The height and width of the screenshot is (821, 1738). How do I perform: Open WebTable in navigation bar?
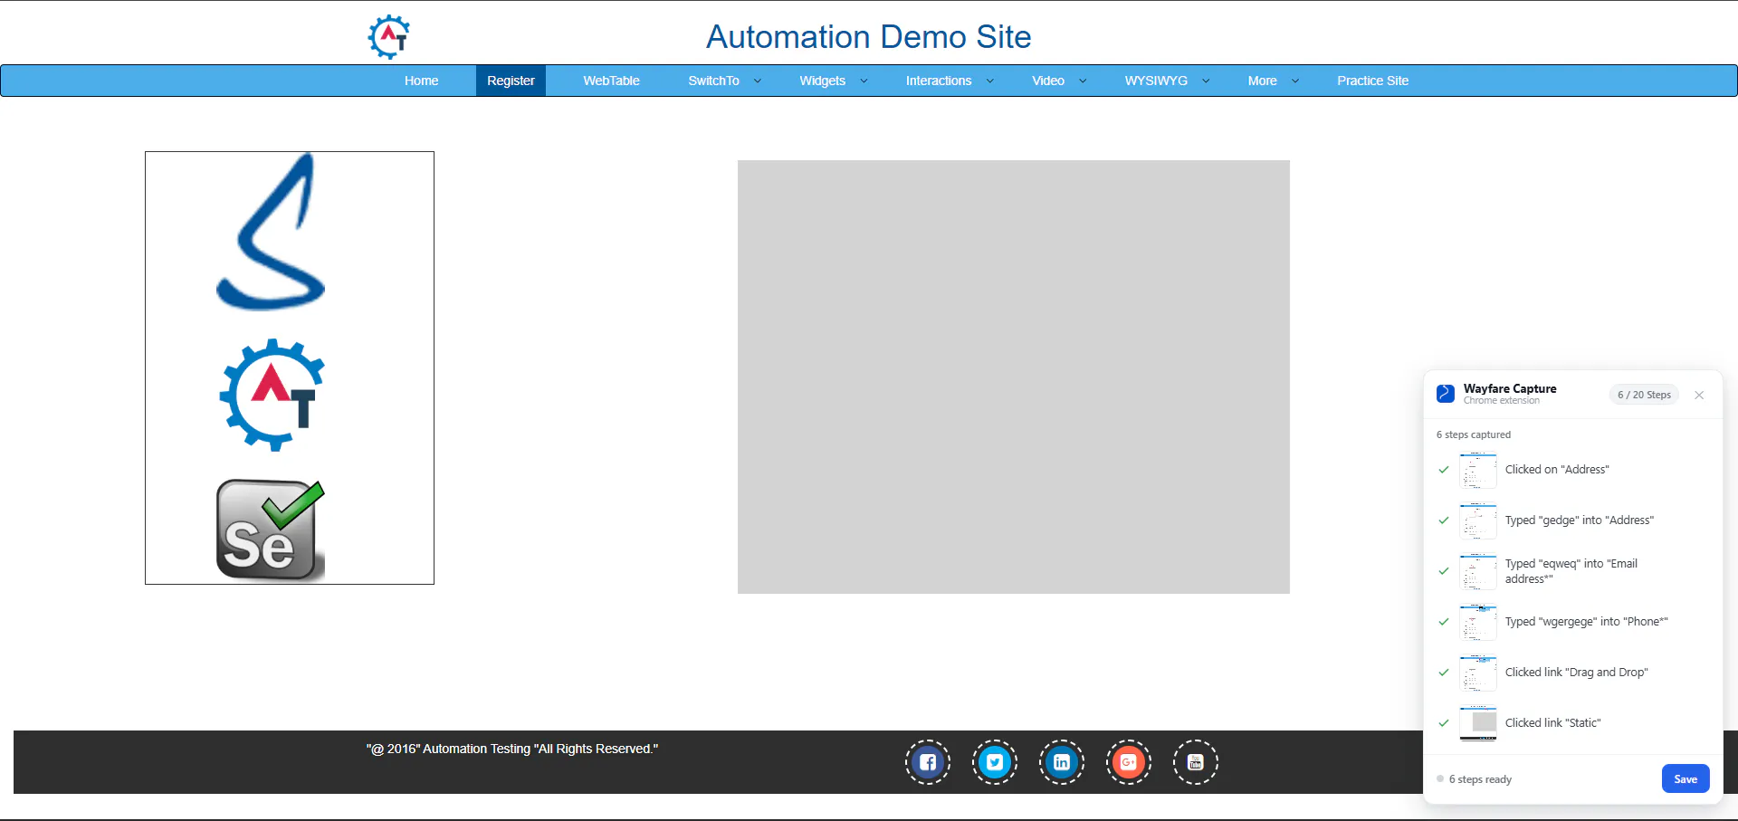pos(611,81)
